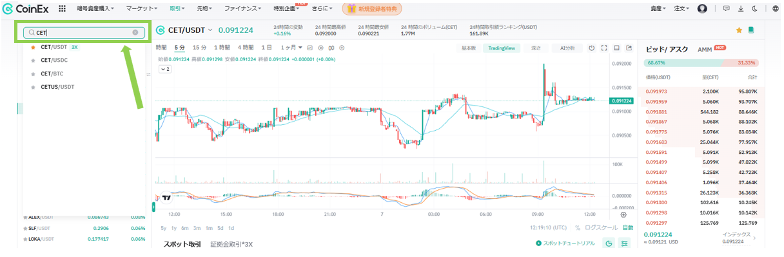
Task: Select the 6m chart range
Action: [185, 228]
